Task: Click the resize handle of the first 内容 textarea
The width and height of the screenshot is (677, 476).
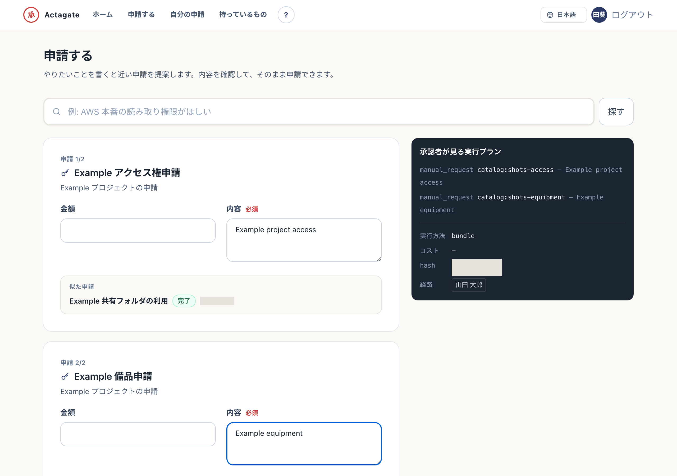Action: (379, 259)
